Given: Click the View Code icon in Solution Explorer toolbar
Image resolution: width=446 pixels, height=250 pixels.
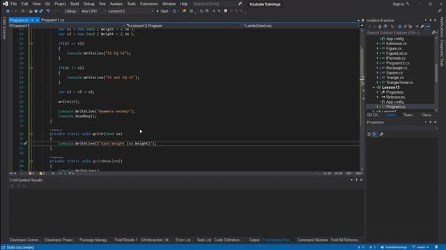Looking at the screenshot, I should [417, 26].
